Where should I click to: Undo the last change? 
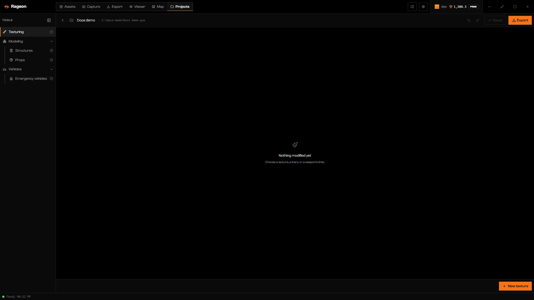coord(469,20)
